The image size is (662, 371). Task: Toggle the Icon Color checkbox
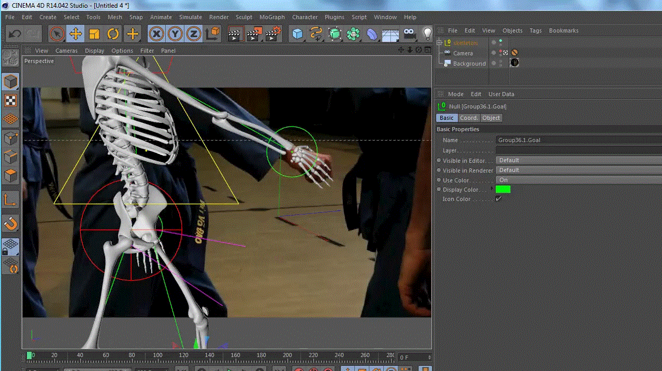[499, 199]
